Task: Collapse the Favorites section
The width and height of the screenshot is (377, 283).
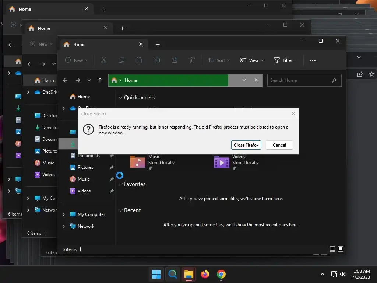Action: [x=120, y=184]
